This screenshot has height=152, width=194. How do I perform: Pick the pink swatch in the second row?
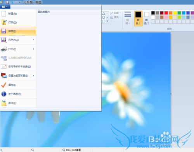pos(166,17)
